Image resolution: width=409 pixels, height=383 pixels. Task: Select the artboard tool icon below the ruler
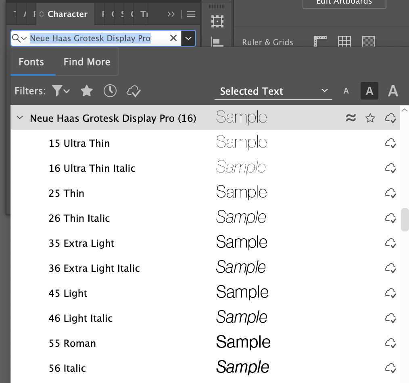(217, 21)
